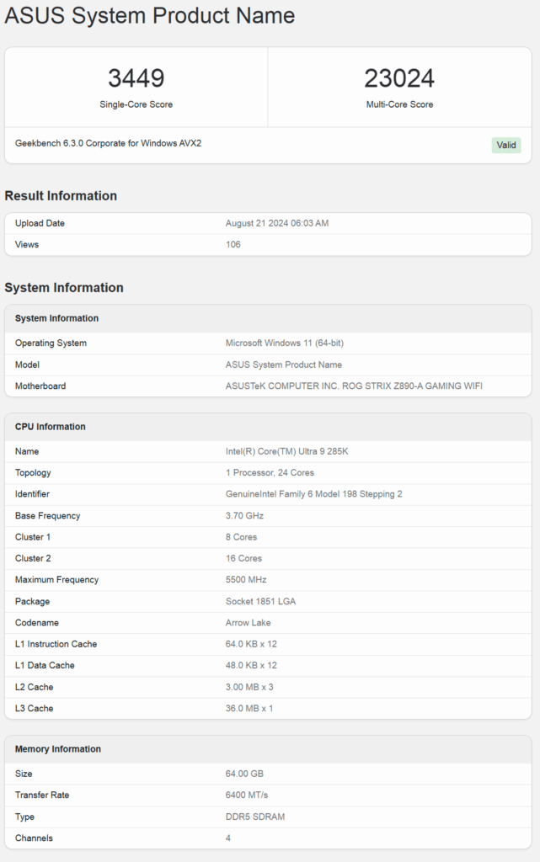Click the Channels value '4'

(227, 838)
